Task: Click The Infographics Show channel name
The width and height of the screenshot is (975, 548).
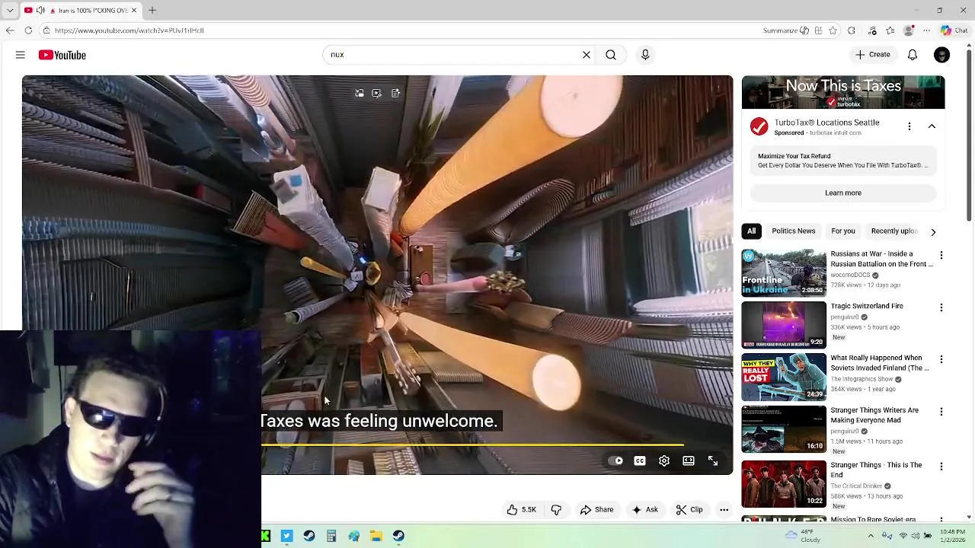Action: [862, 379]
